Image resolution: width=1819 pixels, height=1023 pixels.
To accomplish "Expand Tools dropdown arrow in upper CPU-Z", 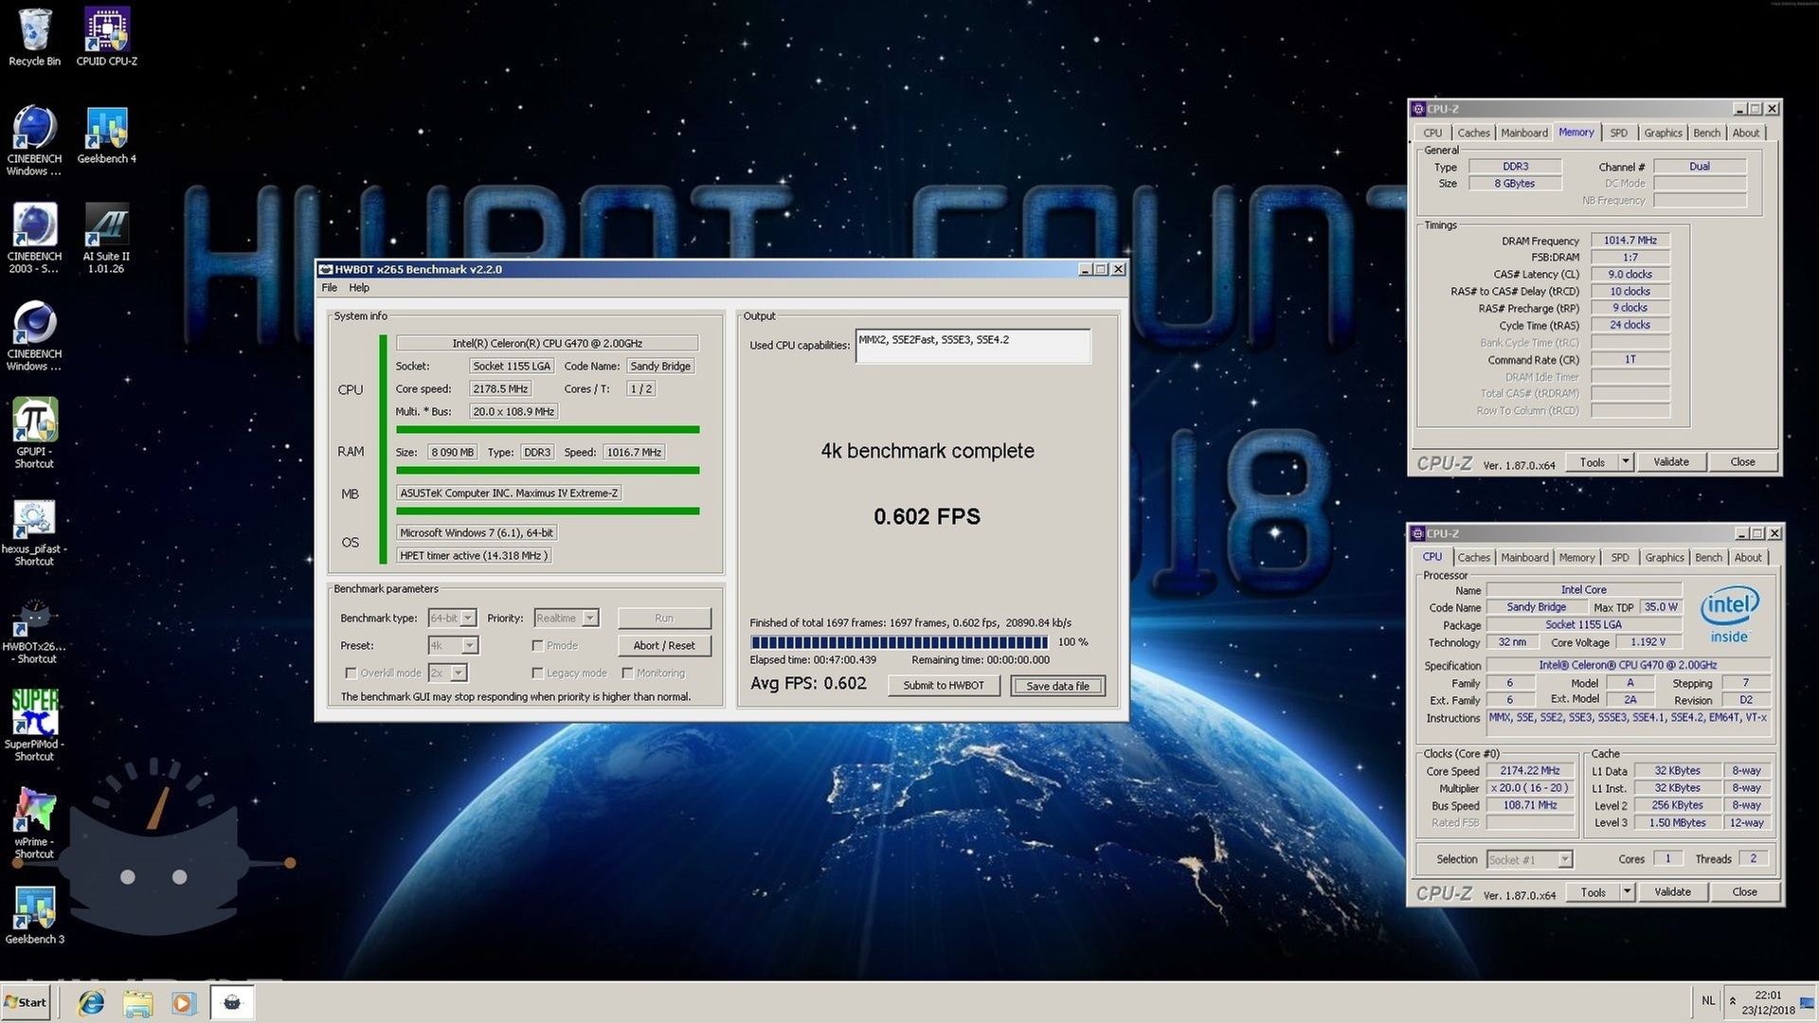I will click(1626, 462).
